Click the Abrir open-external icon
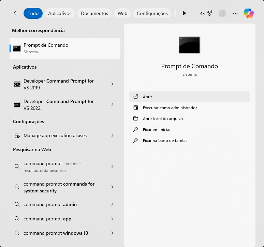Image resolution: width=264 pixels, height=247 pixels. pos(136,97)
